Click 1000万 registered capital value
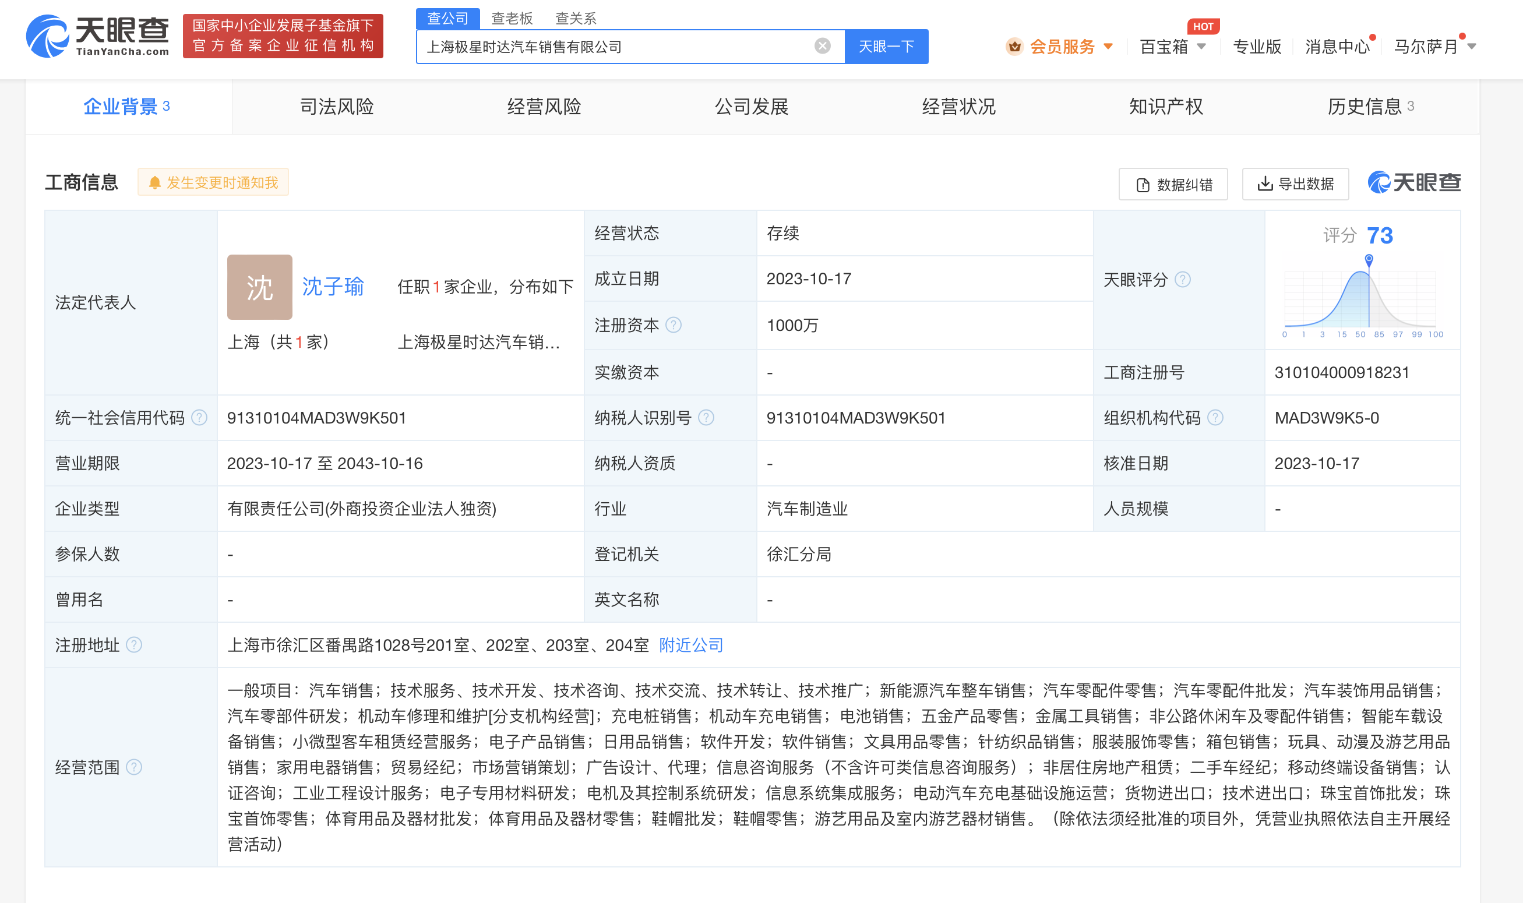The height and width of the screenshot is (903, 1523). click(x=792, y=326)
